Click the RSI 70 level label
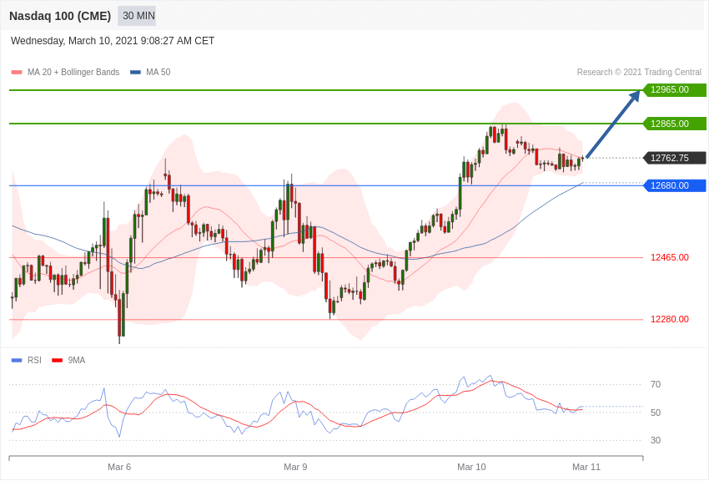 click(x=656, y=384)
